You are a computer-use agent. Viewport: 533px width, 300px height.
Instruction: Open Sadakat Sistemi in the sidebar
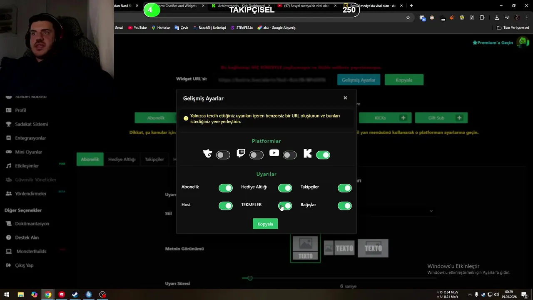(31, 124)
